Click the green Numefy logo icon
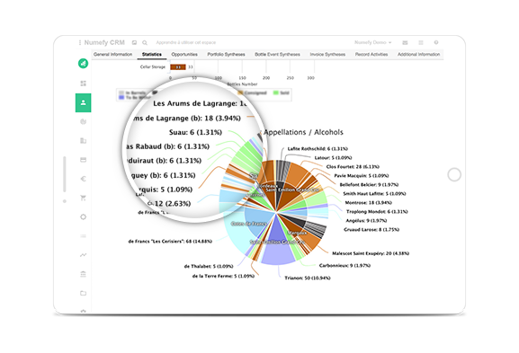The width and height of the screenshot is (519, 353). [x=83, y=63]
